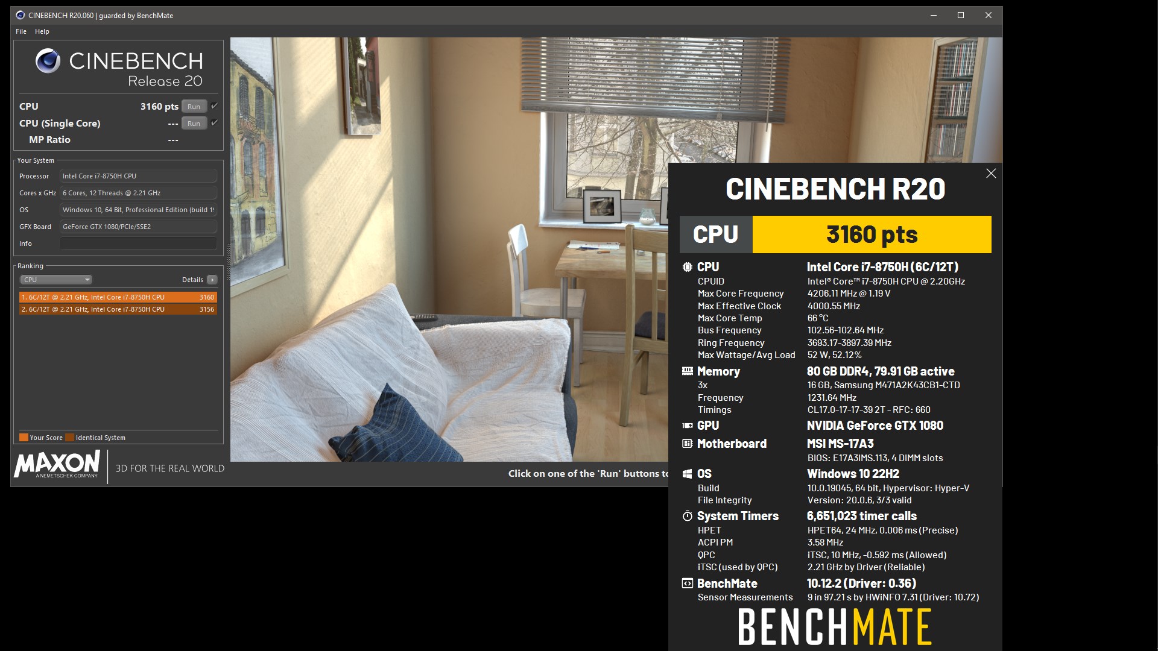Open the Ranking CPU dropdown
Viewport: 1158px width, 651px height.
click(x=56, y=280)
